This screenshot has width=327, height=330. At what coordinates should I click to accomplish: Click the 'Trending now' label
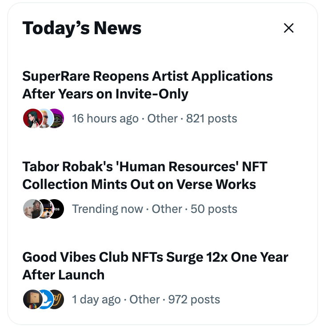(108, 209)
